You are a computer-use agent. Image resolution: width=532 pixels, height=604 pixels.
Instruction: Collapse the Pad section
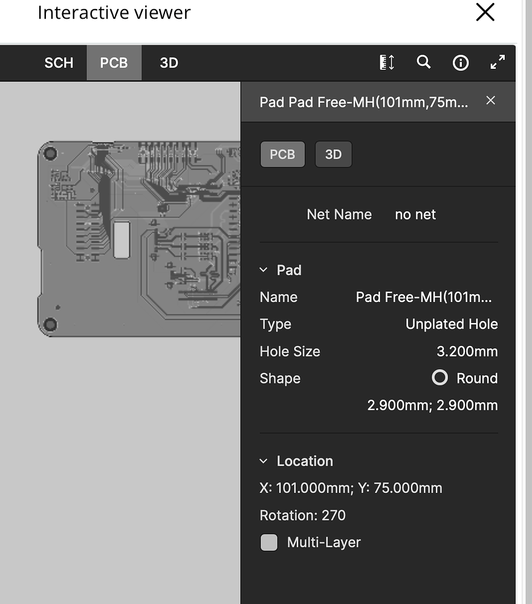(263, 270)
